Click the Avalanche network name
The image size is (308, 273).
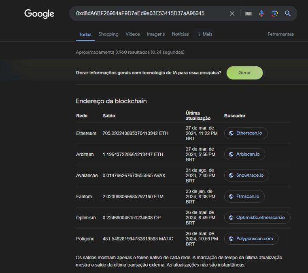[x=87, y=176]
